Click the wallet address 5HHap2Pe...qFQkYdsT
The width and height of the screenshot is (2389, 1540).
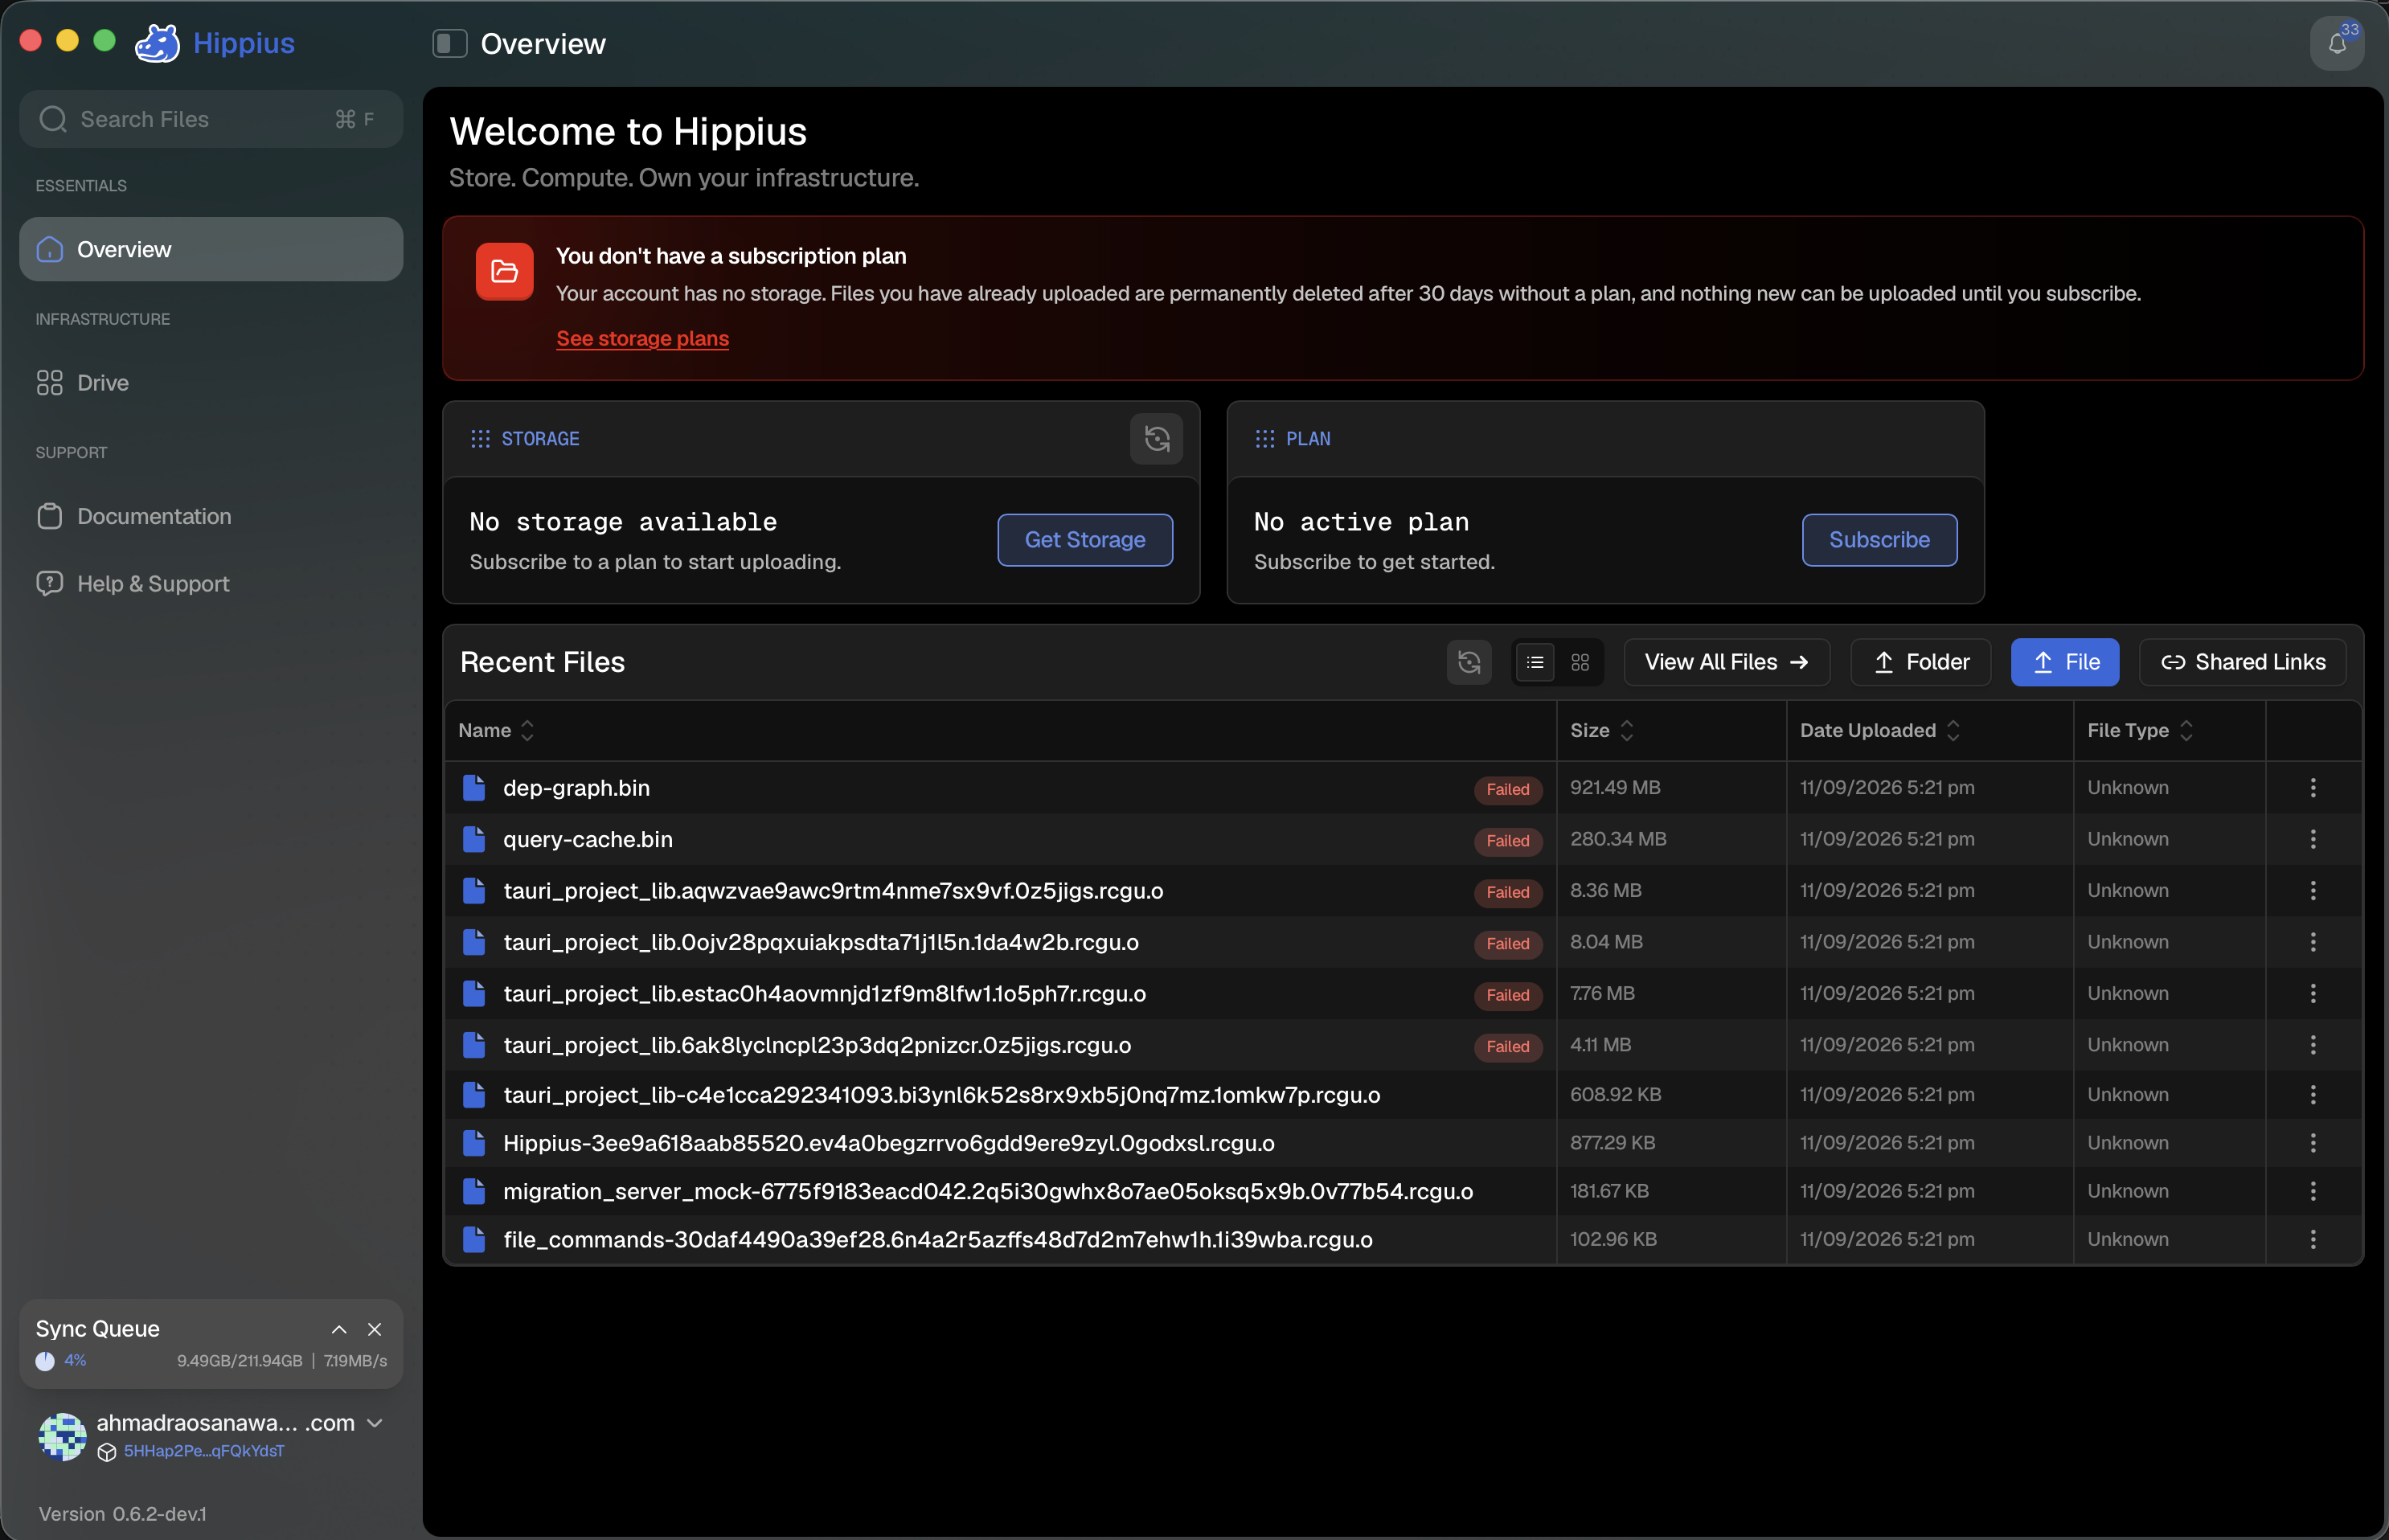[x=204, y=1451]
